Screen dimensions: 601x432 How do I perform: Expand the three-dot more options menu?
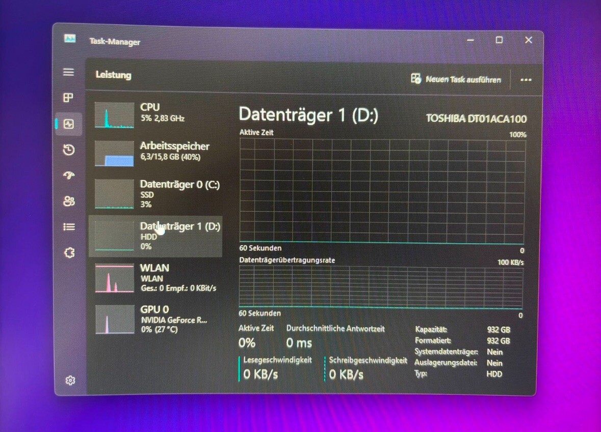click(x=526, y=80)
